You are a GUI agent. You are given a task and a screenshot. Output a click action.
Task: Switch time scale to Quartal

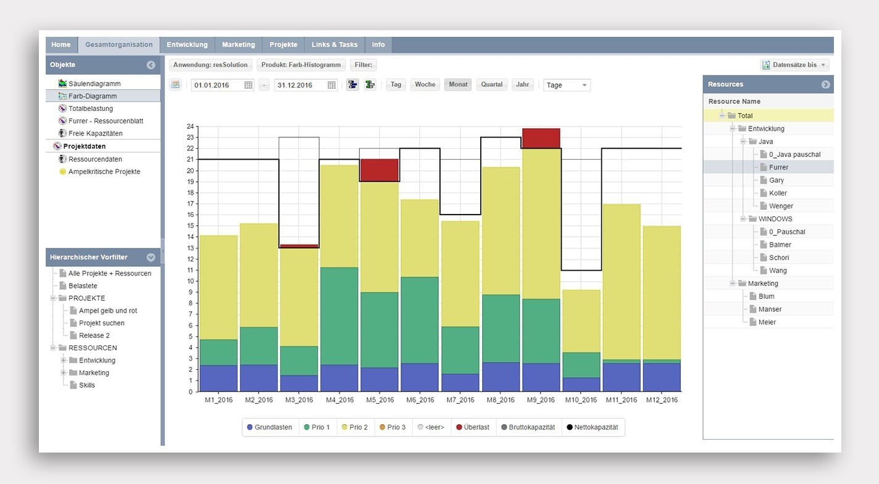coord(492,84)
